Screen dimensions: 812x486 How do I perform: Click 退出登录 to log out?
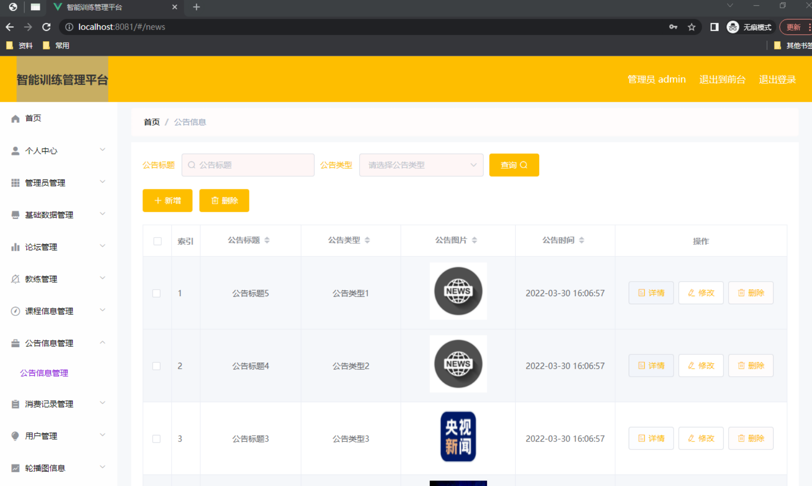point(777,80)
